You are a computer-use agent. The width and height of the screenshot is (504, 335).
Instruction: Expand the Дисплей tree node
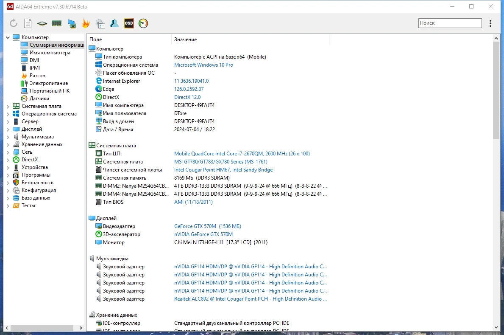[8, 129]
